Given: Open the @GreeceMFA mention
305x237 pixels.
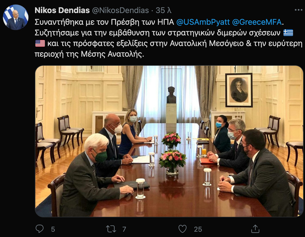Looking at the screenshot, I should point(257,22).
